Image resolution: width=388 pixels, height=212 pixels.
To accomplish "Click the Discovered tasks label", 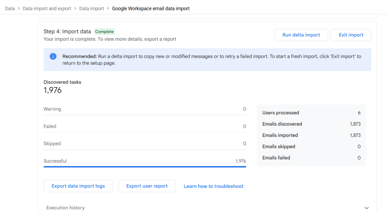I will (x=63, y=82).
